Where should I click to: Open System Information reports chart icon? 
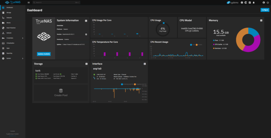[x=86, y=21]
